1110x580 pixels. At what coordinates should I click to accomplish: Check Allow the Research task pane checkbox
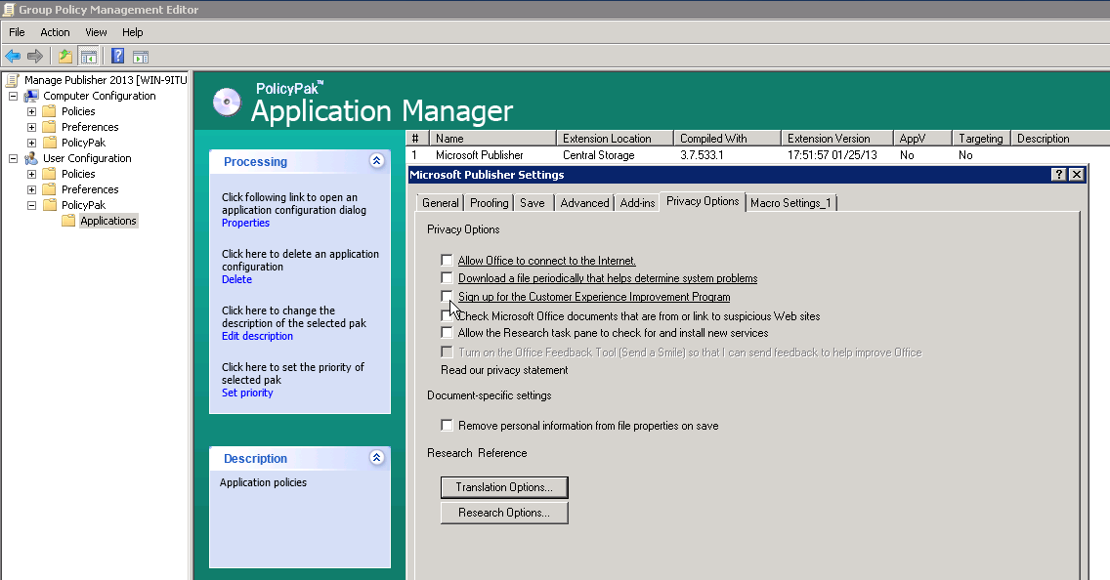click(447, 332)
